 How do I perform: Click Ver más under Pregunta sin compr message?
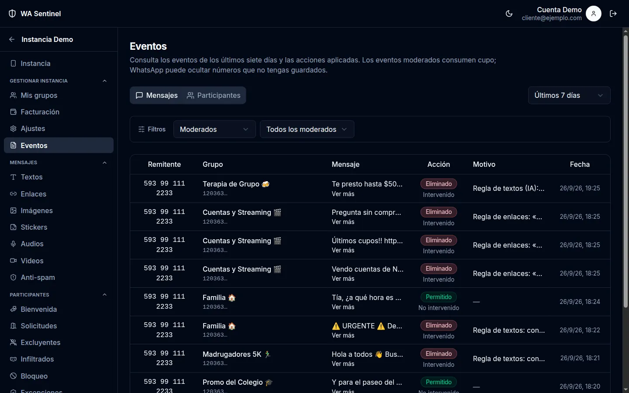click(343, 222)
